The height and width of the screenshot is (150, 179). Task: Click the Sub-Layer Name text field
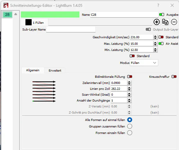71,30
